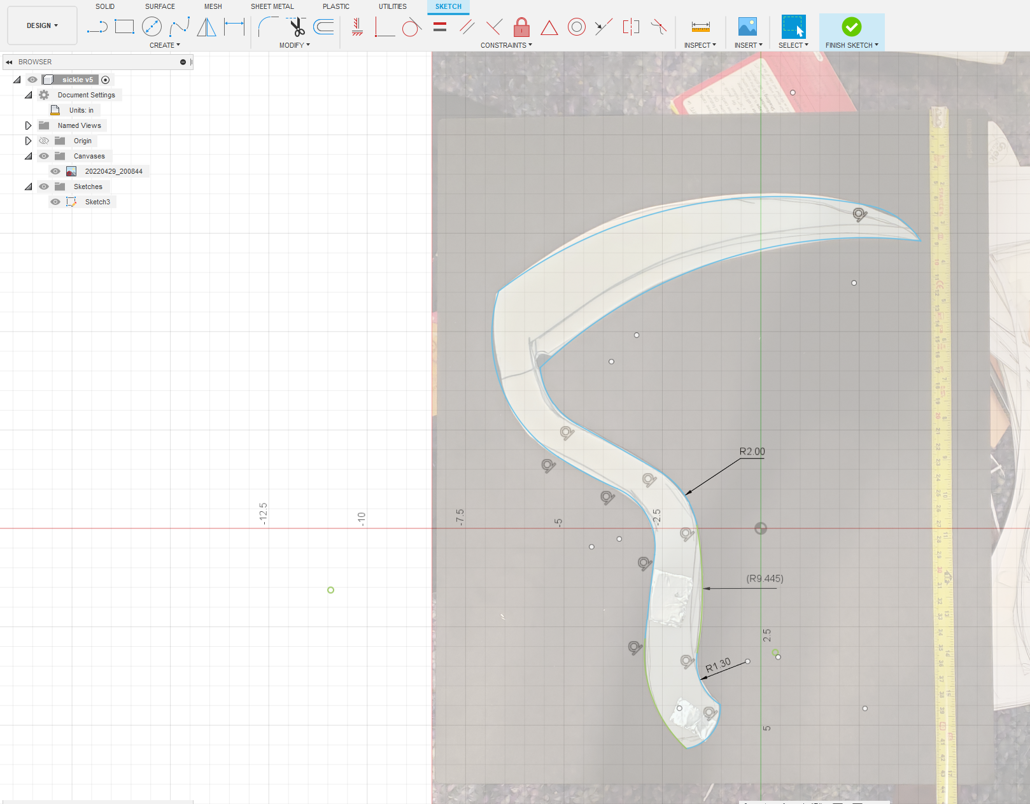The width and height of the screenshot is (1030, 804).
Task: Open the CONSTRAINTS dropdown menu
Action: (505, 45)
